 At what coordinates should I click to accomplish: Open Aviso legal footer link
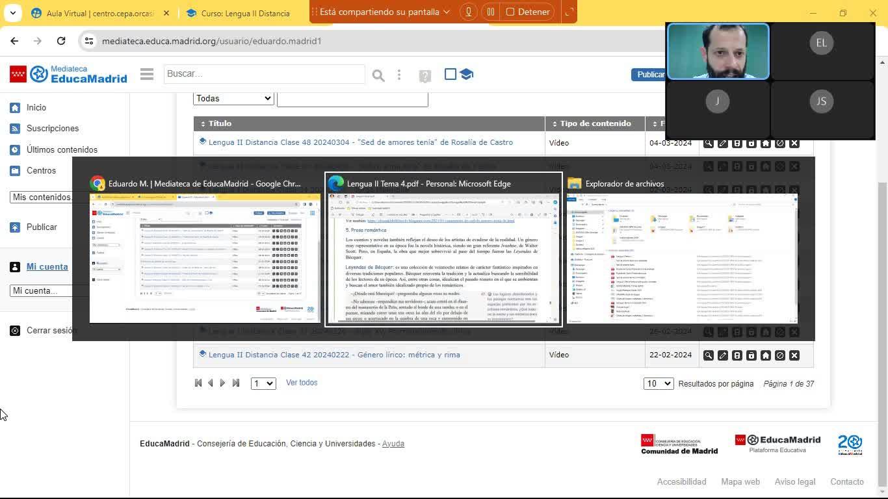[x=795, y=482]
